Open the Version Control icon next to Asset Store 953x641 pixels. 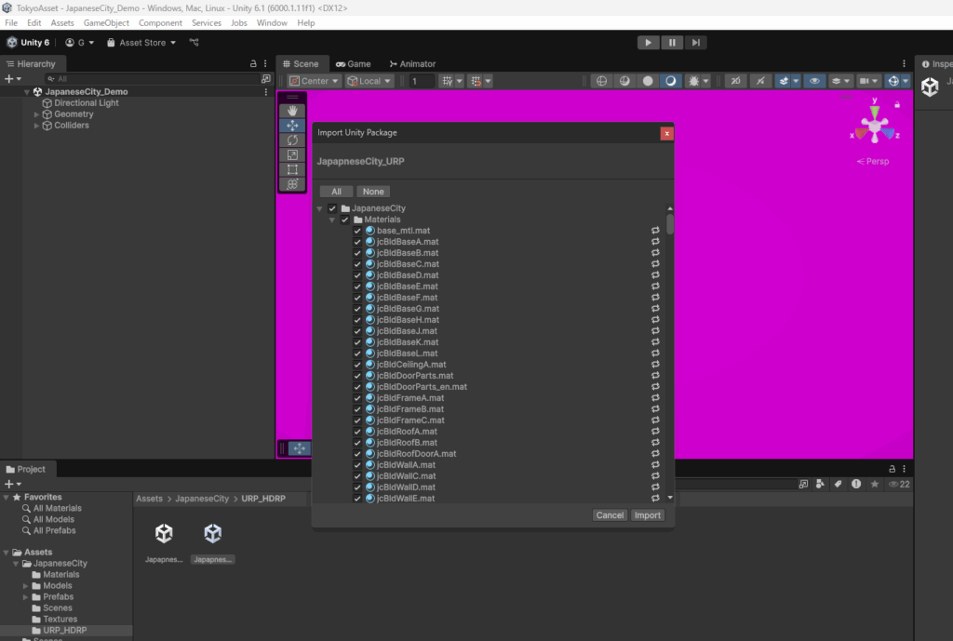coord(194,43)
